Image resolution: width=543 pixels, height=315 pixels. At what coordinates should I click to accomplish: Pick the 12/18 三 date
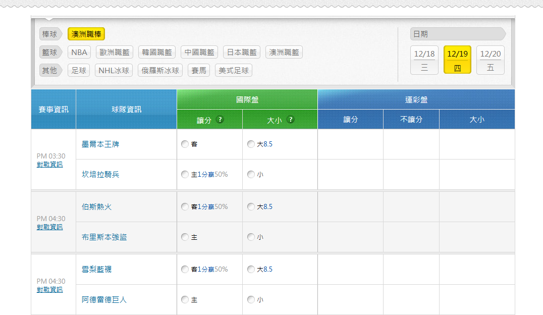click(424, 60)
